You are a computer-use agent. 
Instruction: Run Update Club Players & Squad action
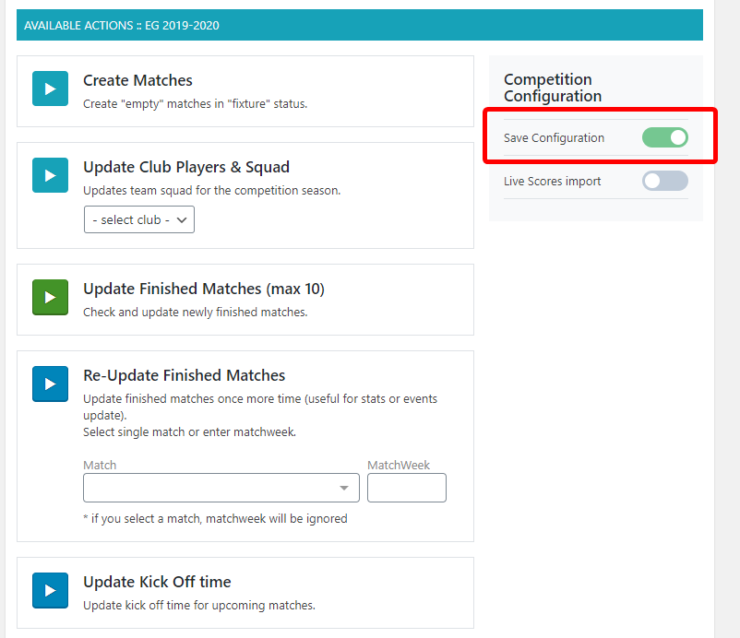[x=50, y=175]
